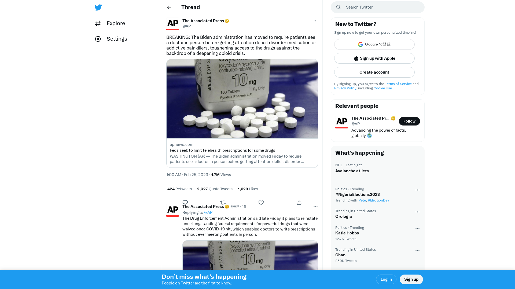Screen dimensions: 515x289
Task: Click the back arrow navigation icon
Action: [169, 7]
